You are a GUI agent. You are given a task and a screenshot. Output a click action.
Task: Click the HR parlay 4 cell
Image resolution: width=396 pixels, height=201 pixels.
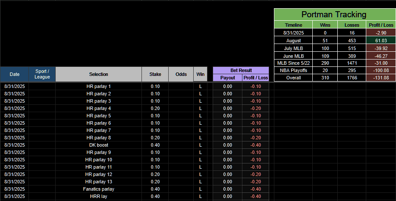(x=98, y=108)
